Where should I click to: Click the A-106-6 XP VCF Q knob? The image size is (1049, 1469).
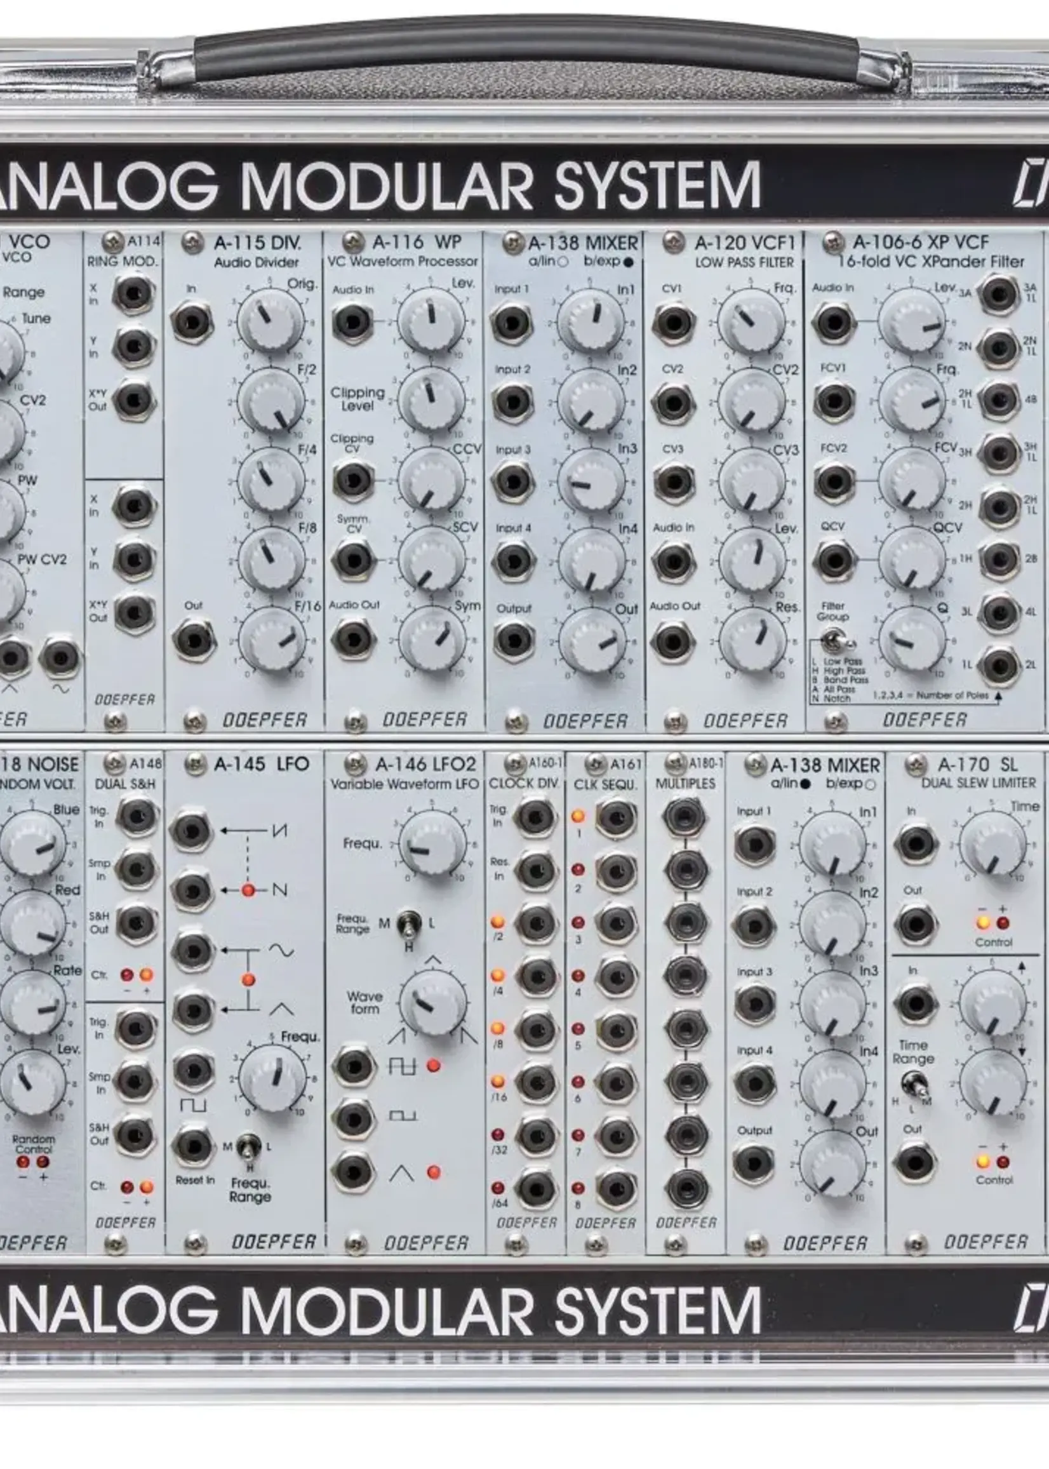point(911,639)
